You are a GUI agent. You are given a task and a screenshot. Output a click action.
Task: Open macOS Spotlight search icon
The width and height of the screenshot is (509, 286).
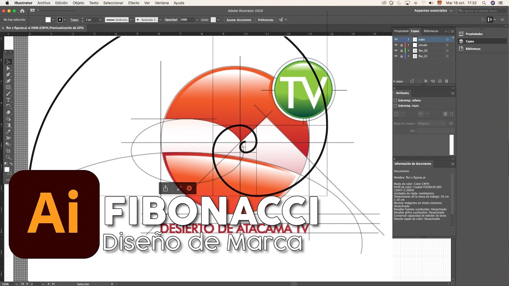click(x=484, y=3)
